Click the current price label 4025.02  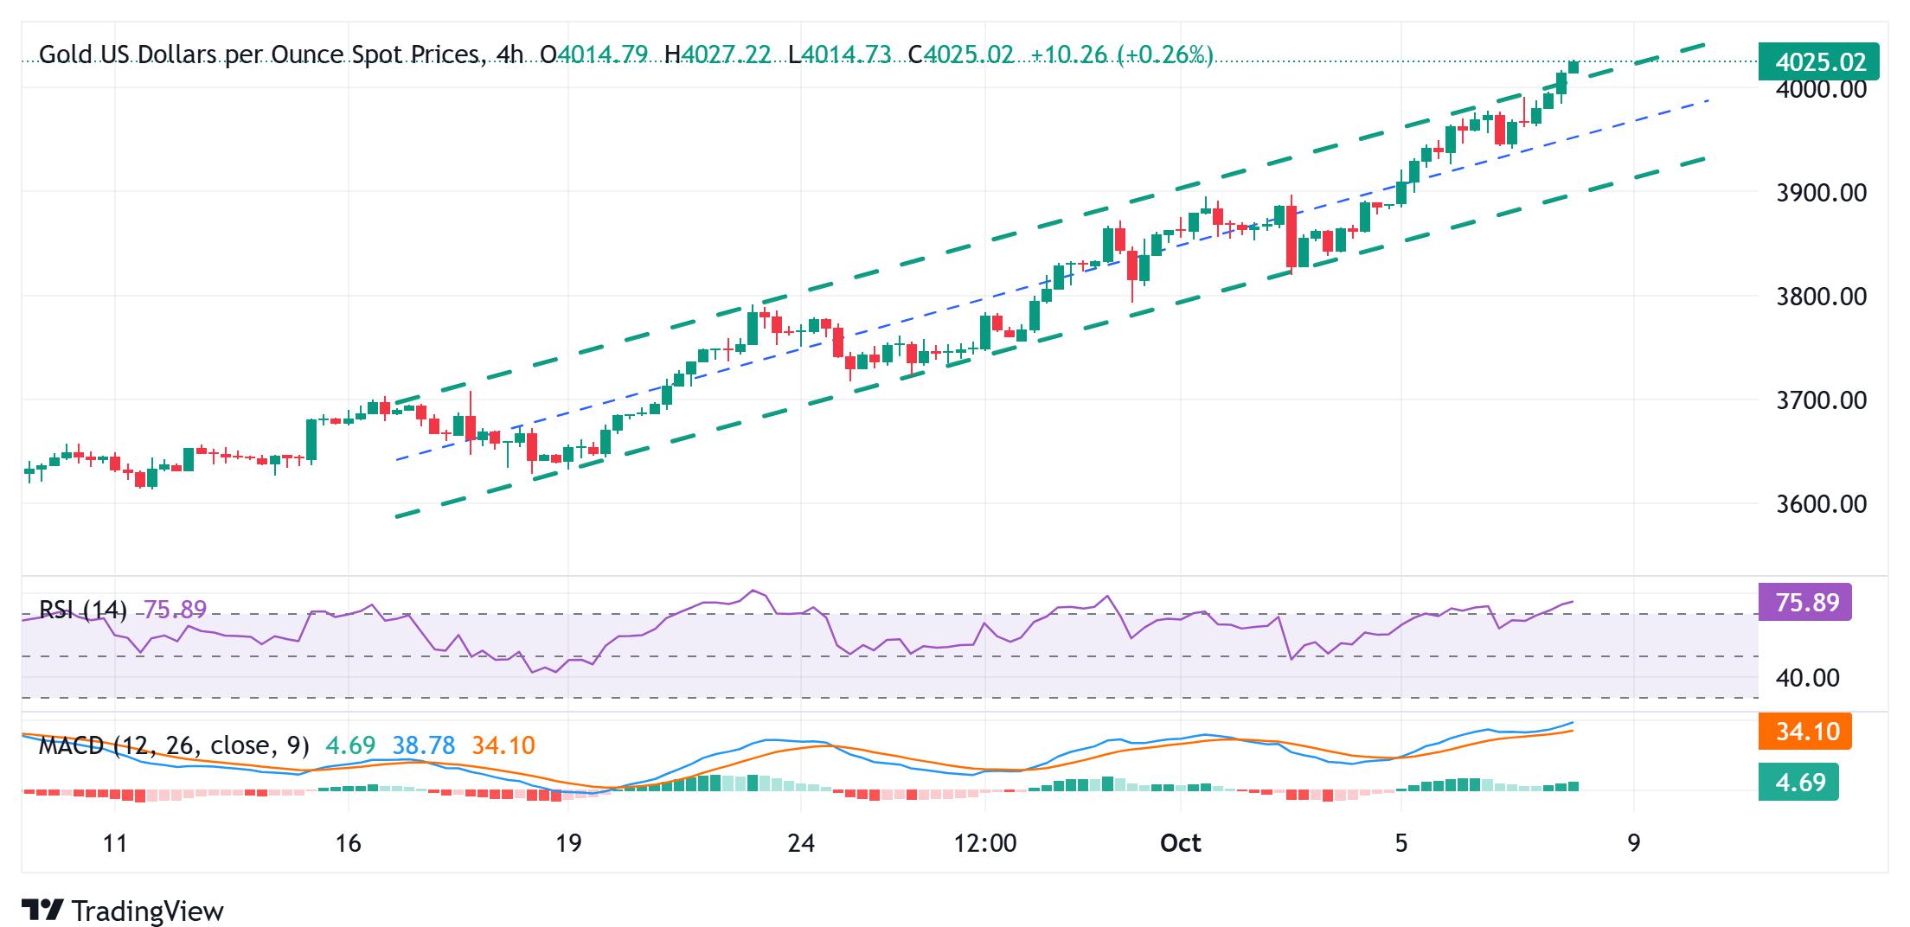click(x=1819, y=62)
